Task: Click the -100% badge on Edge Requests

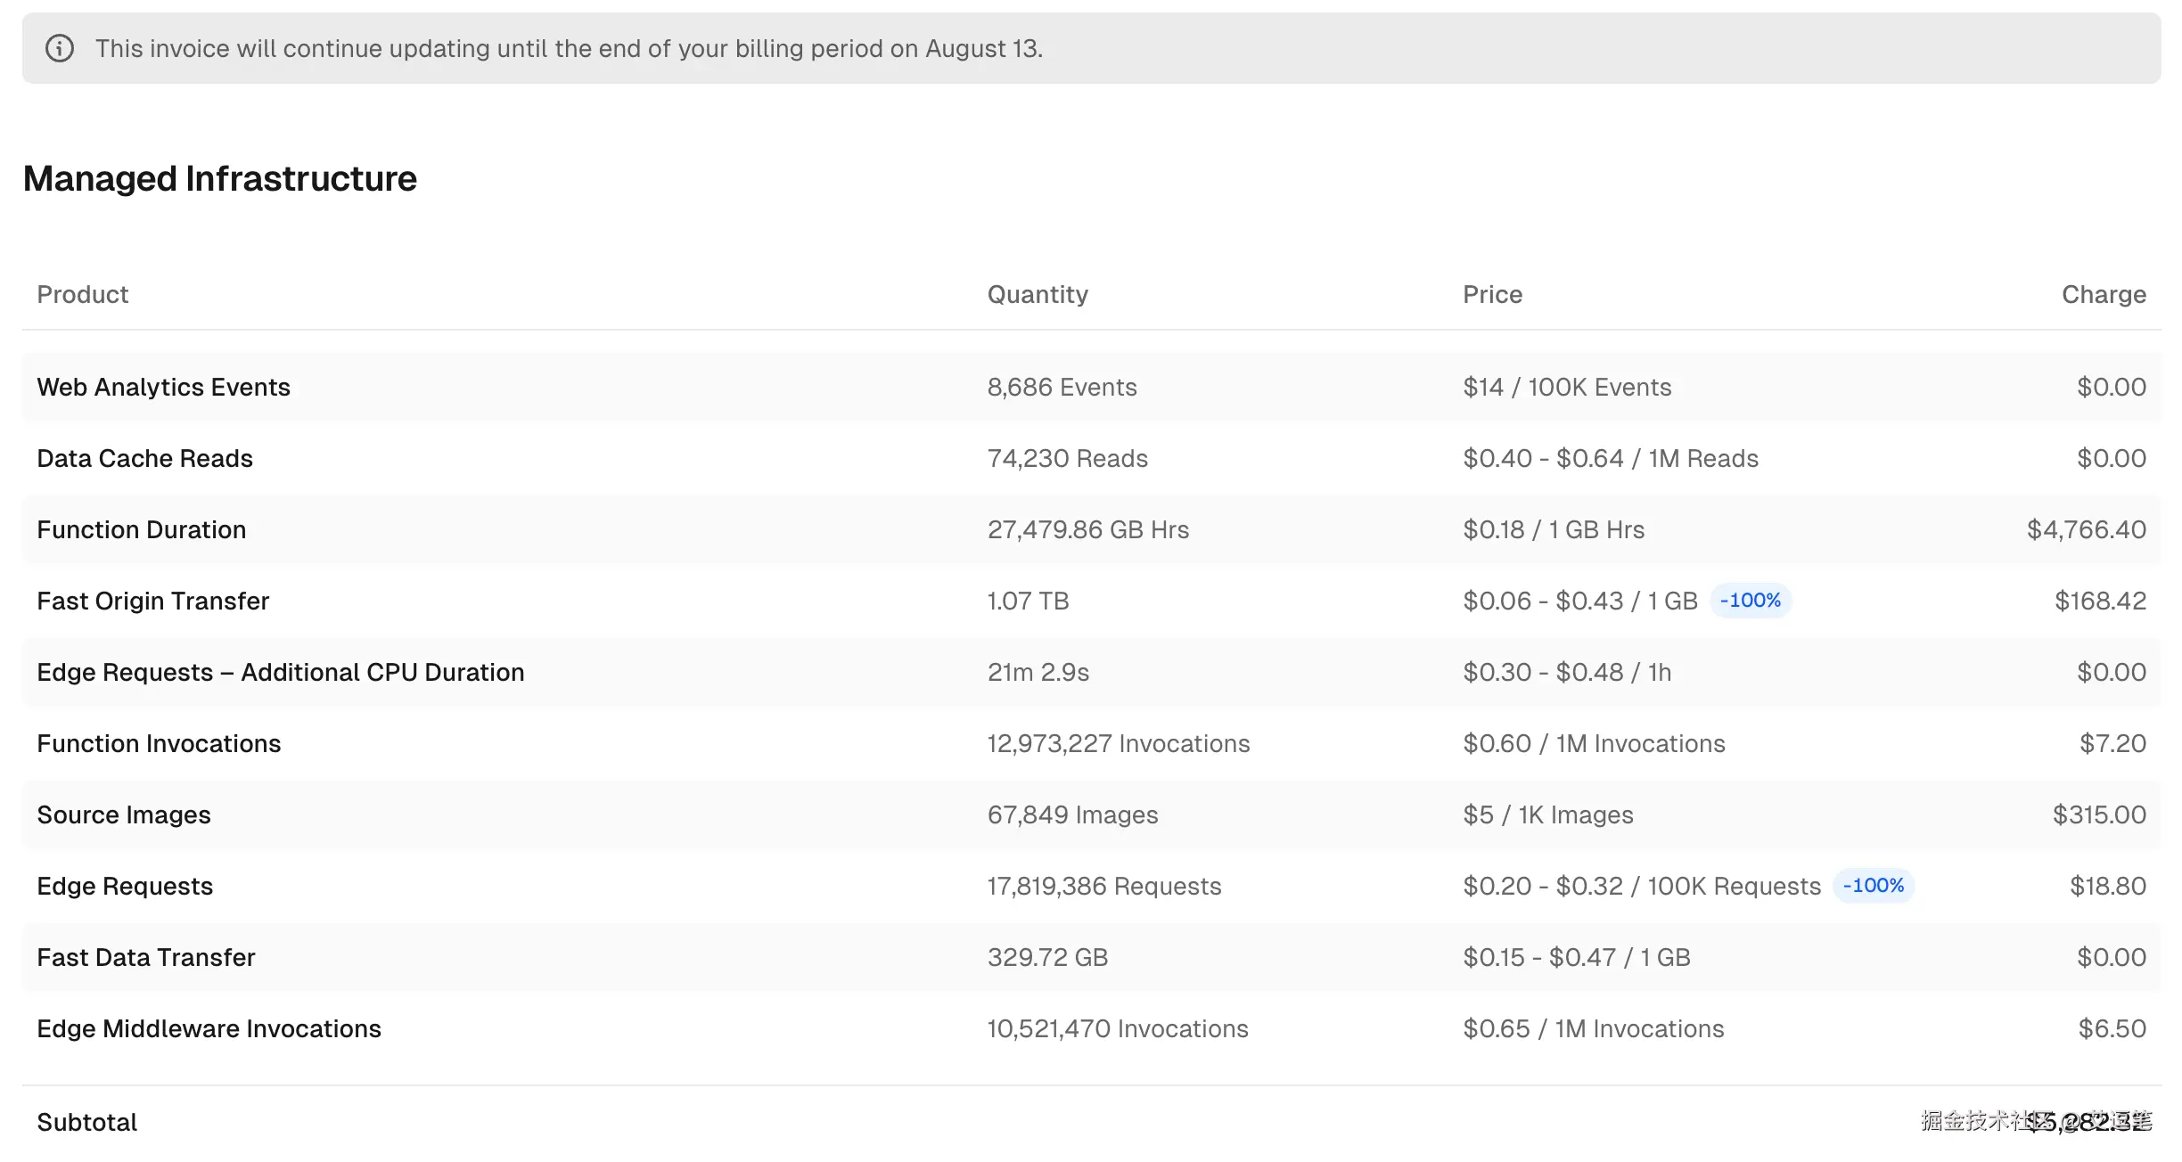Action: 1873,886
